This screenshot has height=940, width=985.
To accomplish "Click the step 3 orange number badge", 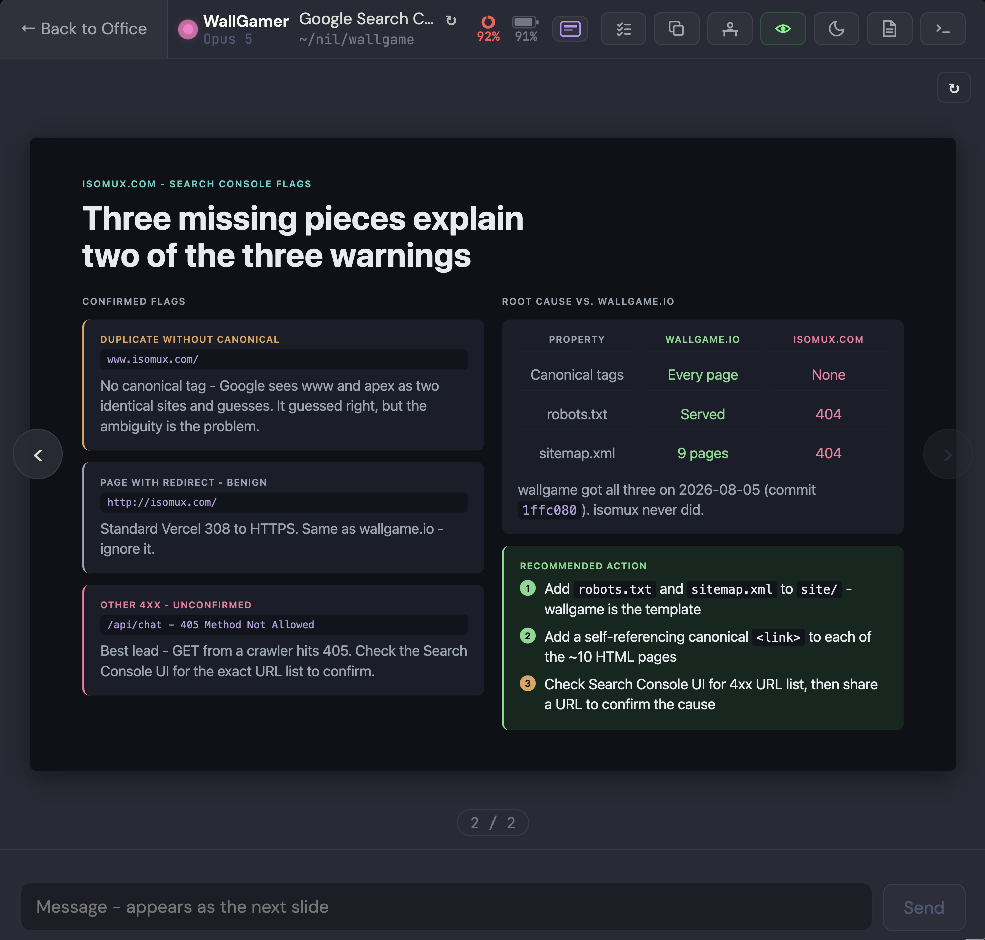I will point(527,683).
